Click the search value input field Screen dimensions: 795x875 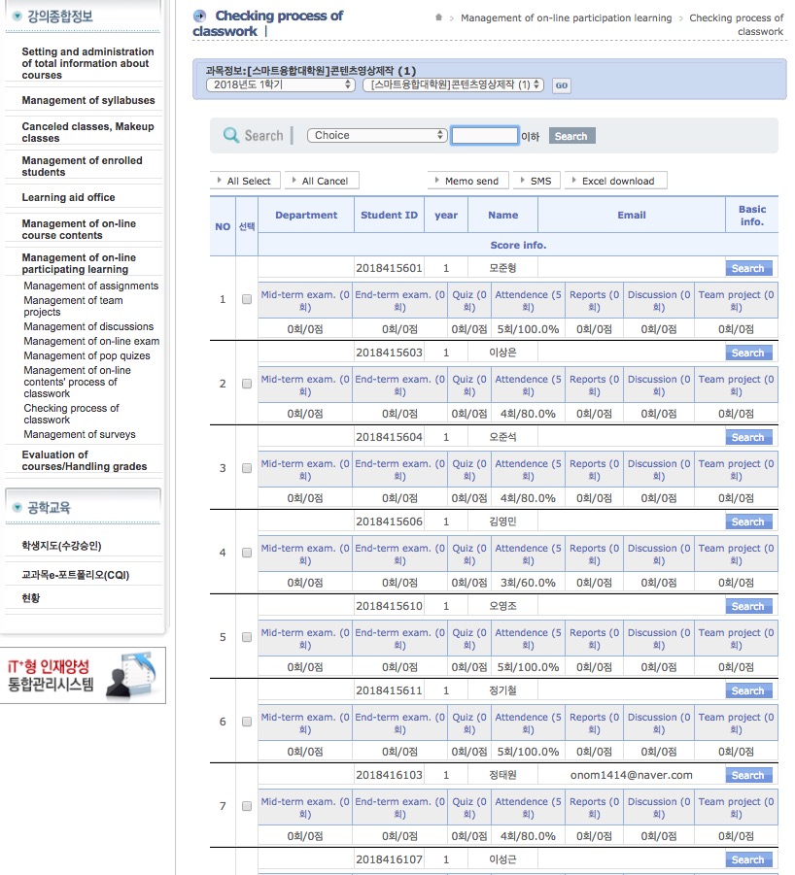point(485,136)
